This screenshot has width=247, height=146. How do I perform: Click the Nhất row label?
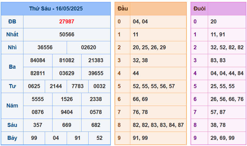pos(12,34)
